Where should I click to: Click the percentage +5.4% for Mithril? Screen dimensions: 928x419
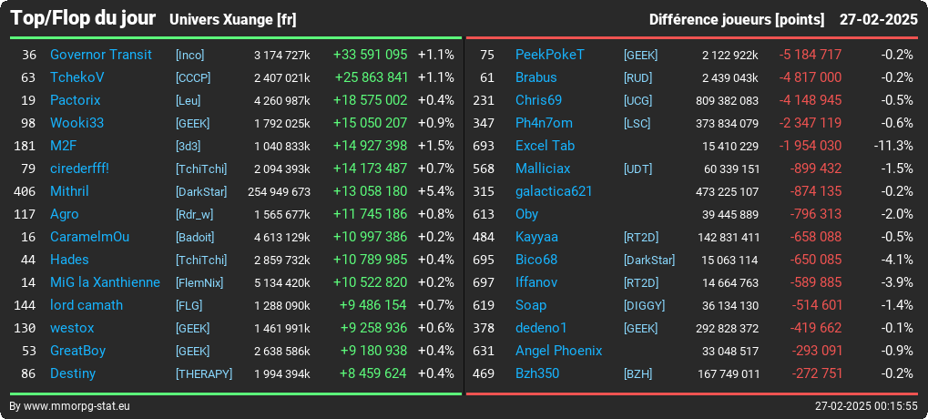pyautogui.click(x=435, y=191)
